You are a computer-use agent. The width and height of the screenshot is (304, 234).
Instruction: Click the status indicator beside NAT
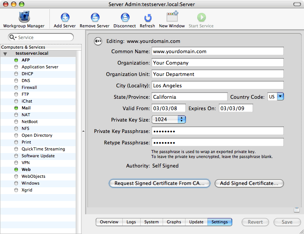coord(16,115)
